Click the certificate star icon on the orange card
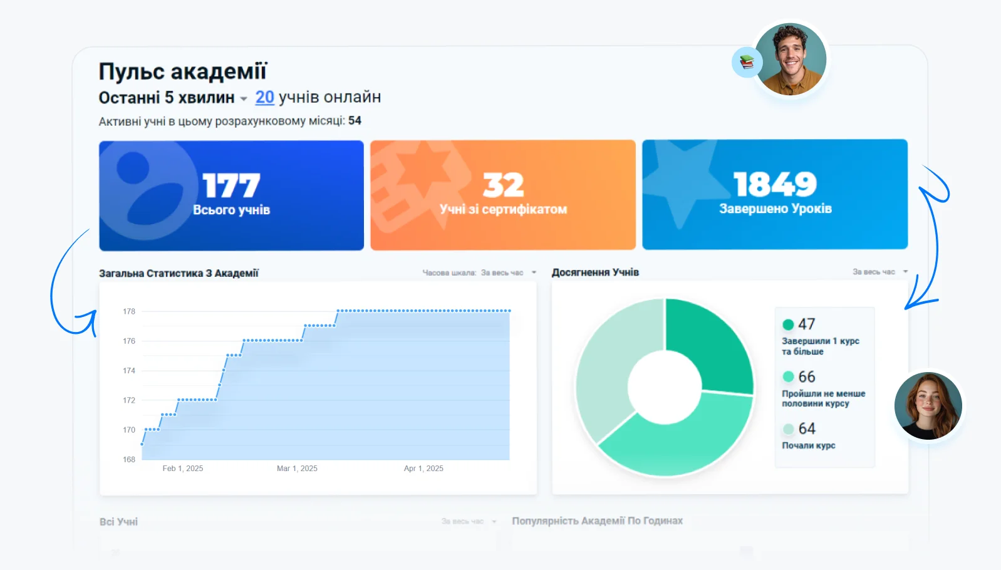The image size is (1001, 570). pyautogui.click(x=413, y=182)
